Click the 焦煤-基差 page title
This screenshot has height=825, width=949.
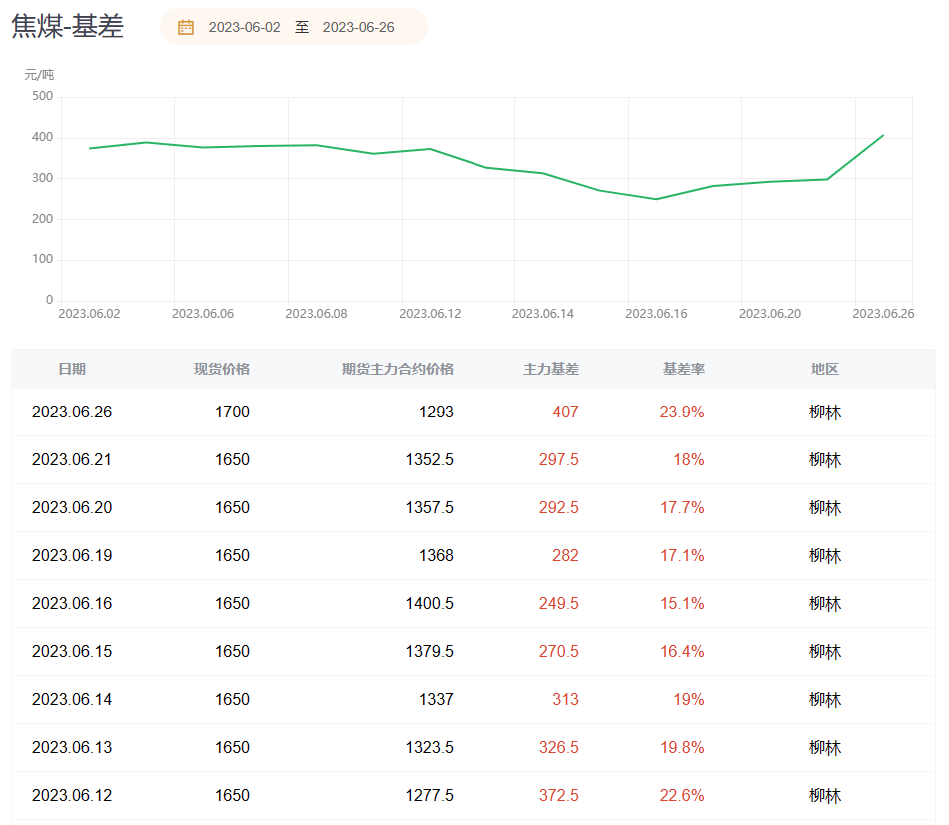(x=67, y=26)
